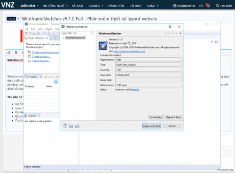Open Object menu in WireframeSketcher window
This screenshot has width=235, height=173.
tap(48, 29)
